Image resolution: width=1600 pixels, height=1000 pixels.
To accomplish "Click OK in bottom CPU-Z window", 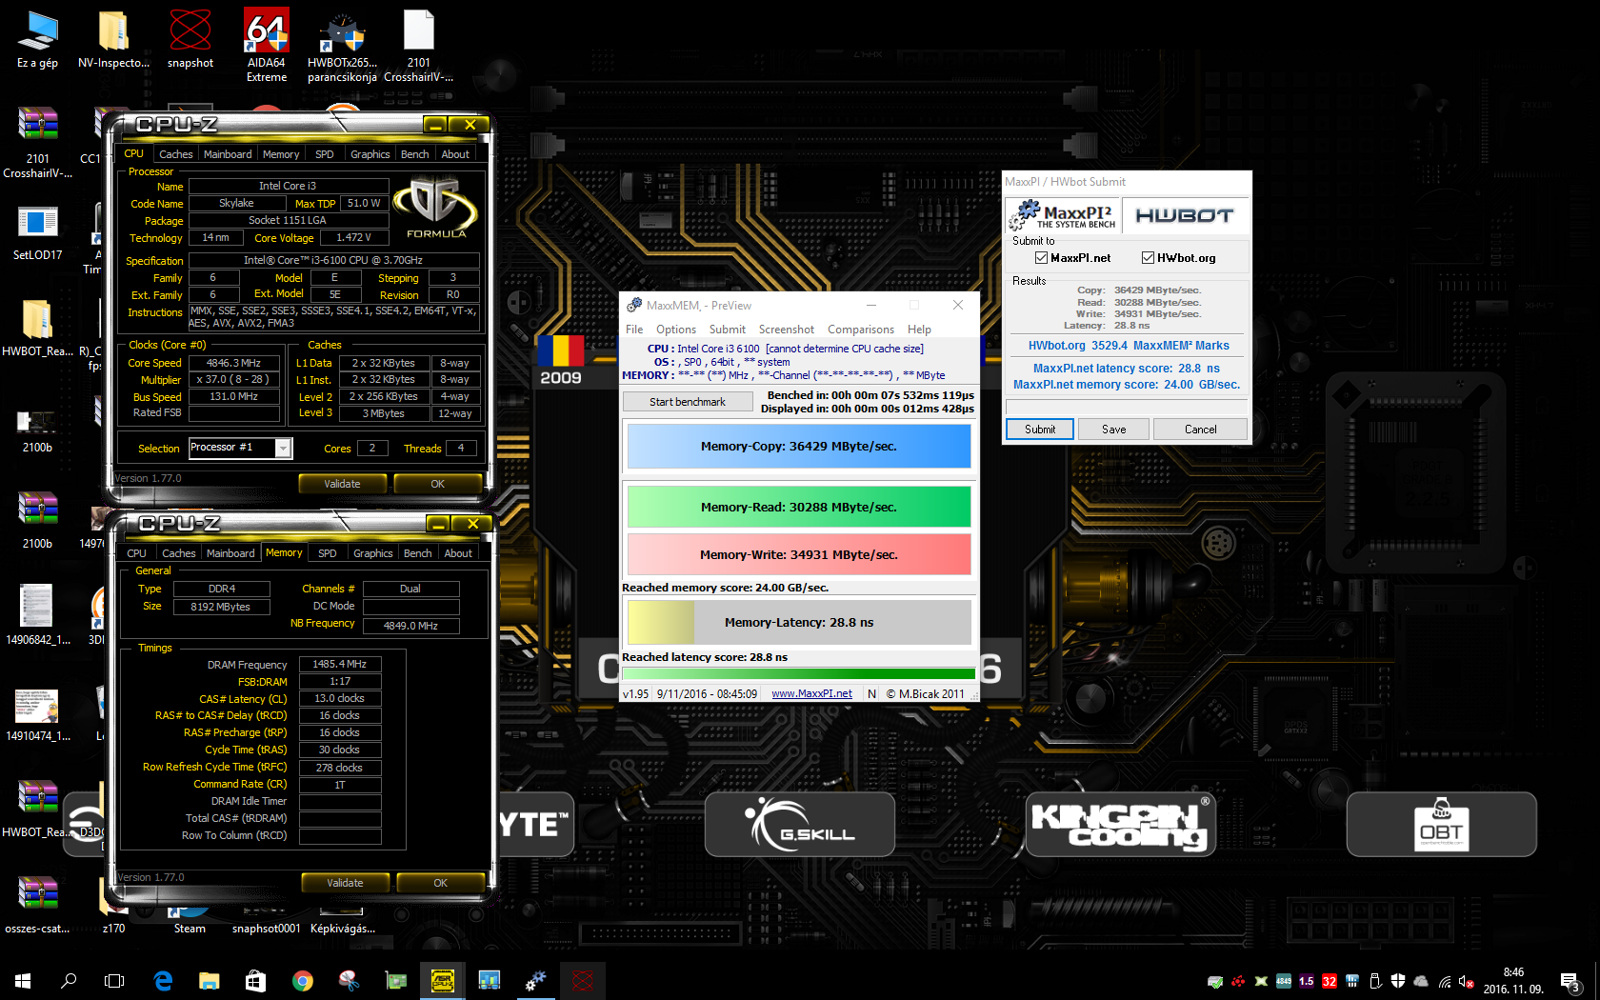I will click(x=440, y=883).
